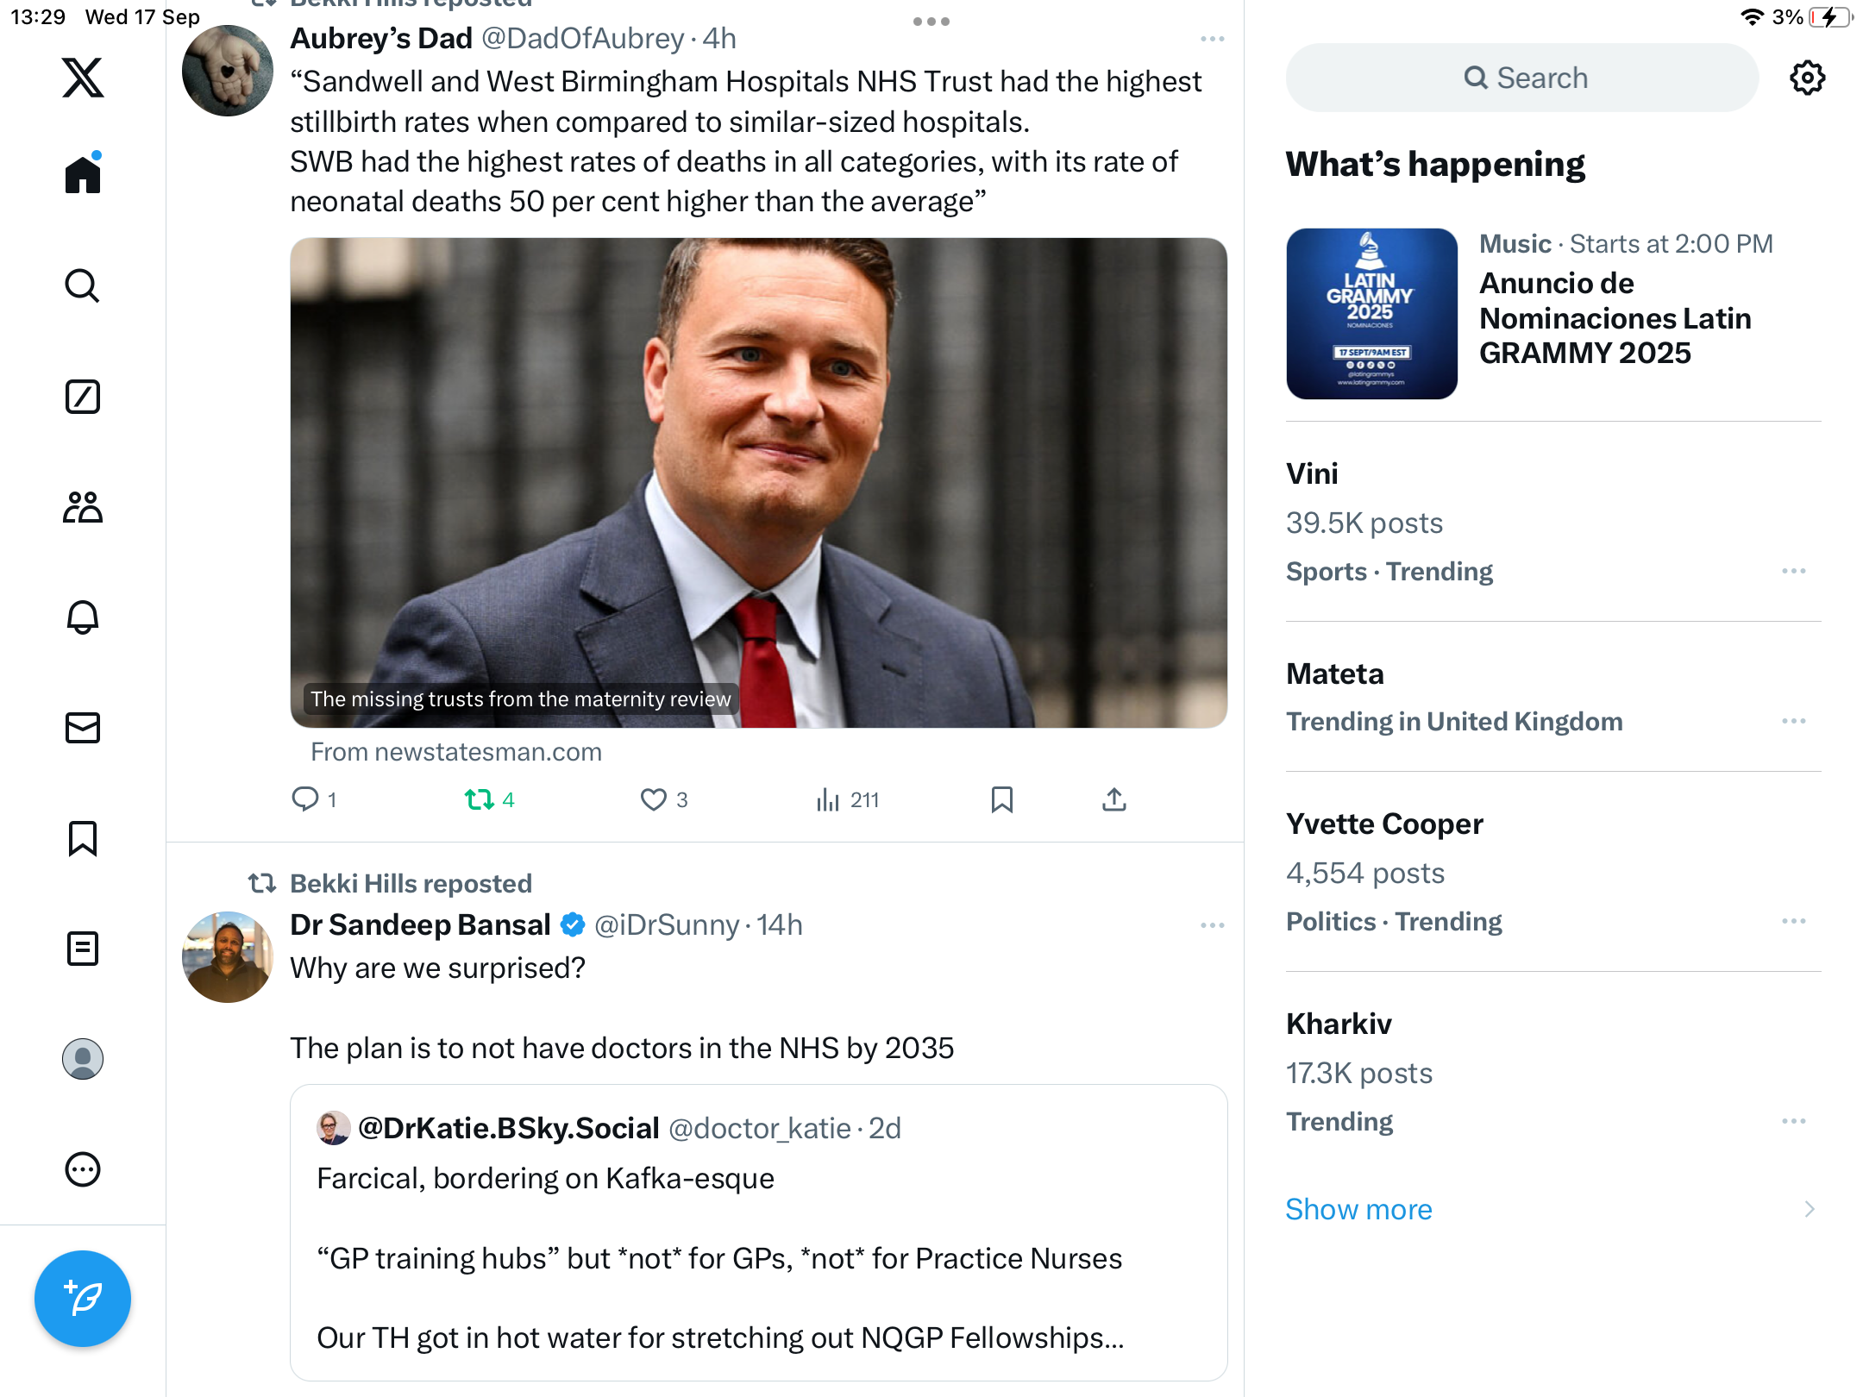This screenshot has width=1863, height=1397.
Task: Click the compose post button
Action: click(x=83, y=1298)
